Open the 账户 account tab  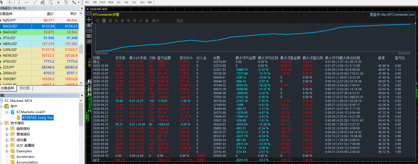156,21
